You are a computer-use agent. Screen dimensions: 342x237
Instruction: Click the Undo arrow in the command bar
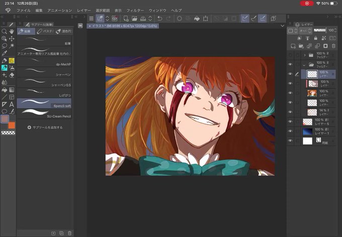159,19
